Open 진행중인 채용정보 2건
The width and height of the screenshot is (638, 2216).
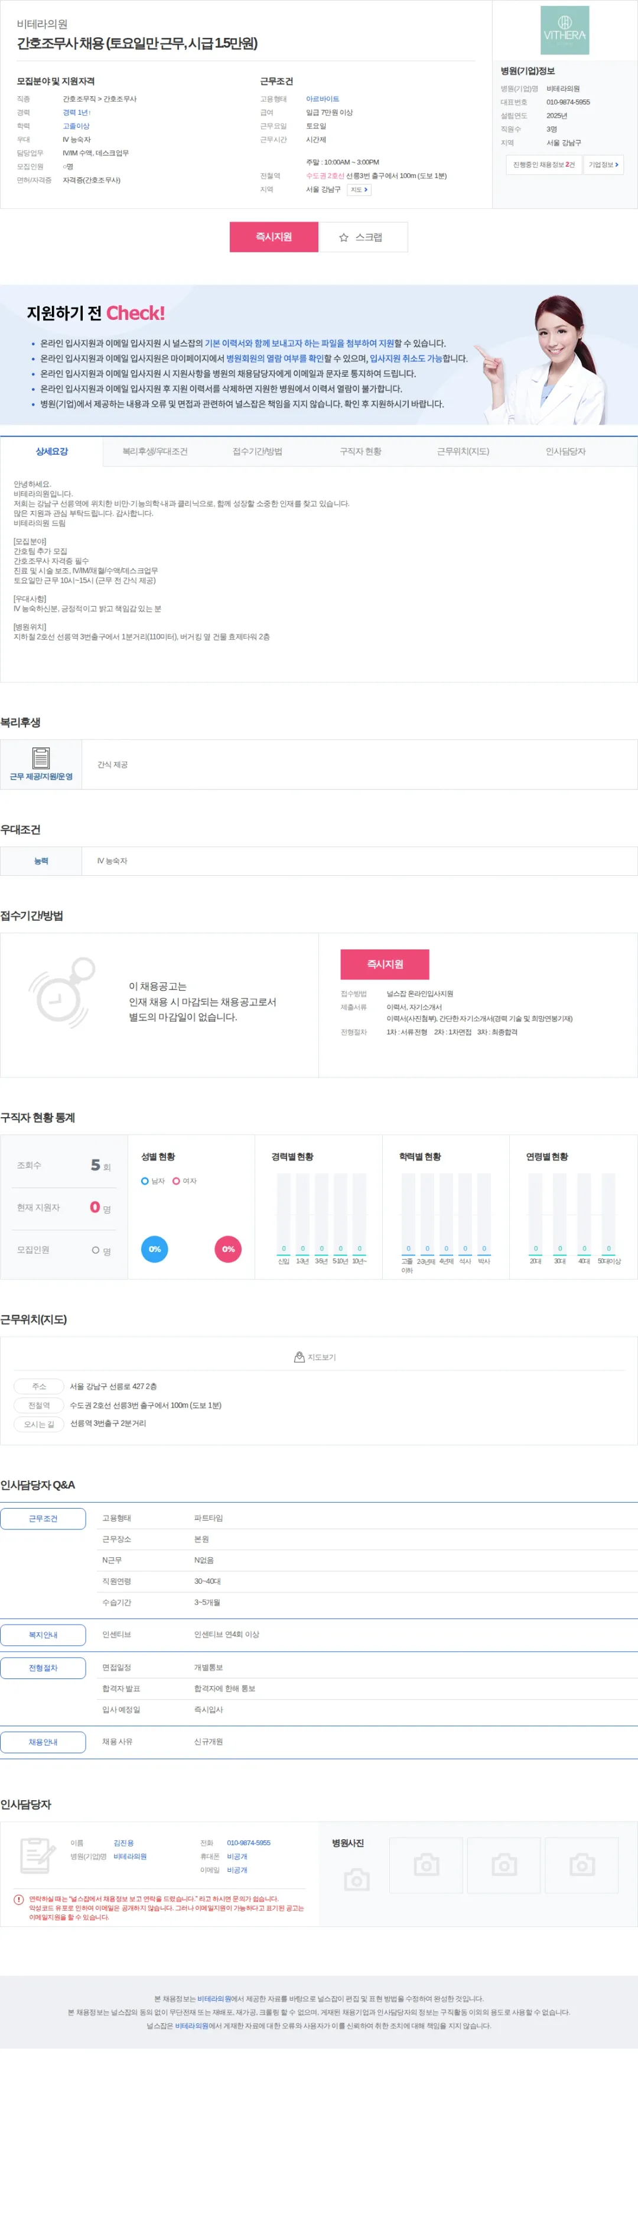click(x=543, y=164)
